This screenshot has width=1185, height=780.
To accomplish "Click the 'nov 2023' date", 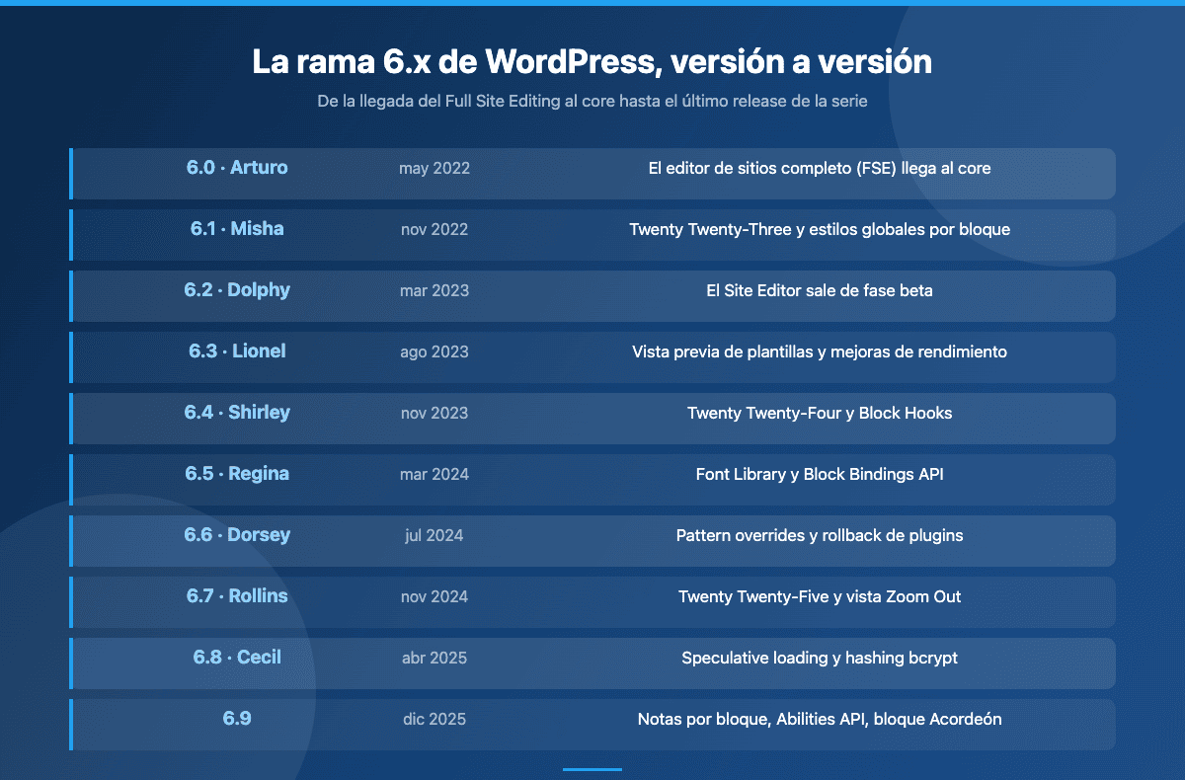I will [434, 414].
